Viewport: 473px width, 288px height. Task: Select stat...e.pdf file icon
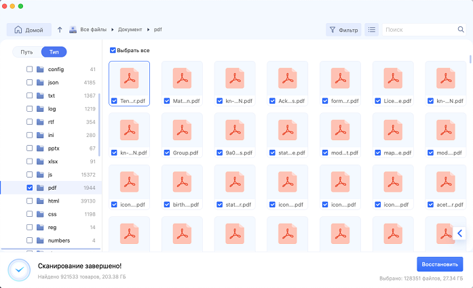pyautogui.click(x=288, y=130)
